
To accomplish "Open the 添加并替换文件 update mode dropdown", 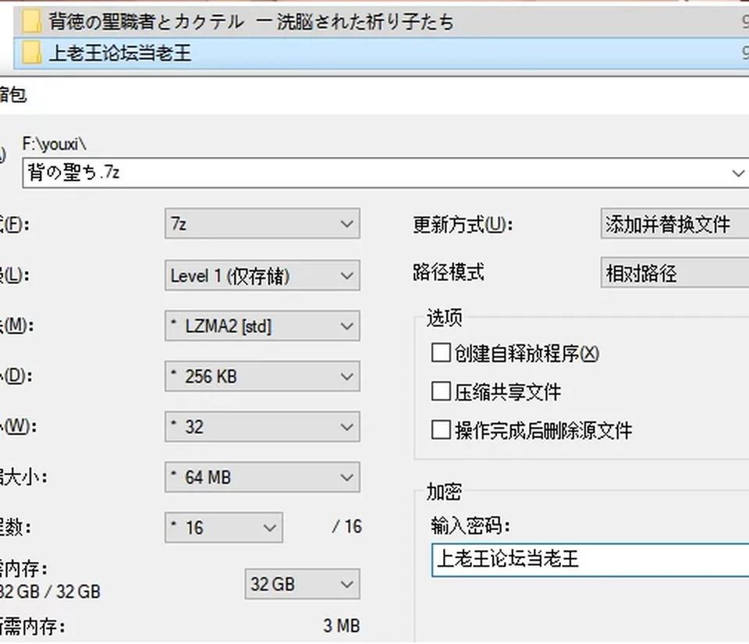I will (x=674, y=223).
